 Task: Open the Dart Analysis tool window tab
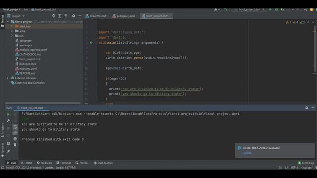[104, 163]
